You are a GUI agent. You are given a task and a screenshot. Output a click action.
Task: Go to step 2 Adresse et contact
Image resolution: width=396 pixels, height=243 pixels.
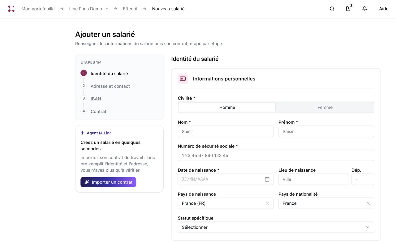coord(105,86)
